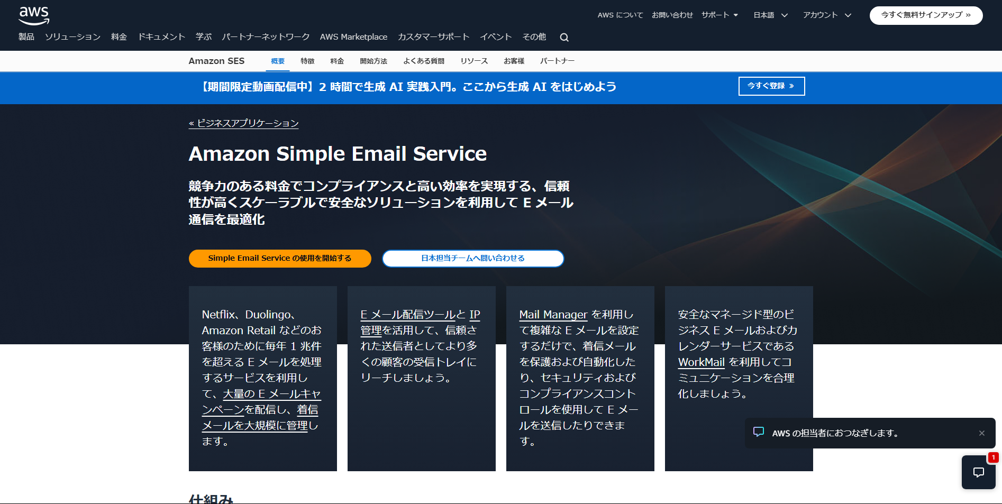The height and width of the screenshot is (504, 1002).
Task: Select the 特徴 tab
Action: coord(307,61)
